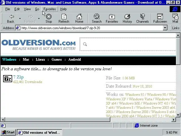Open the Go menu
181x136 pixels.
pyautogui.click(x=37, y=9)
